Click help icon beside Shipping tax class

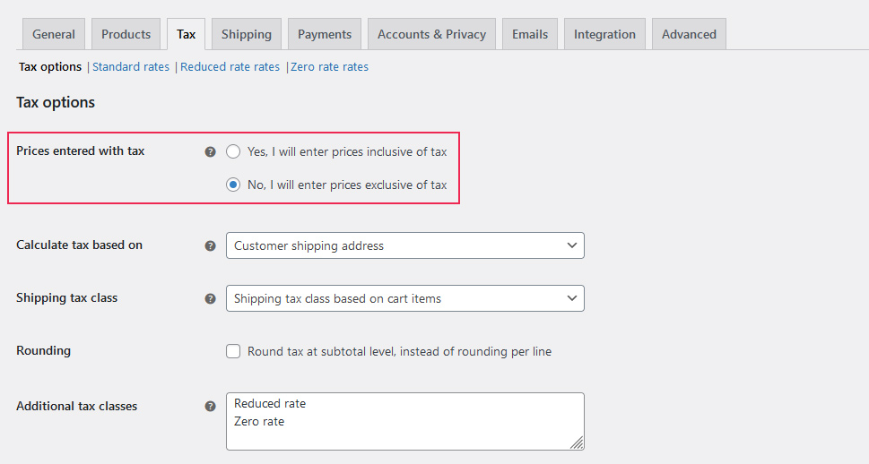coord(210,298)
